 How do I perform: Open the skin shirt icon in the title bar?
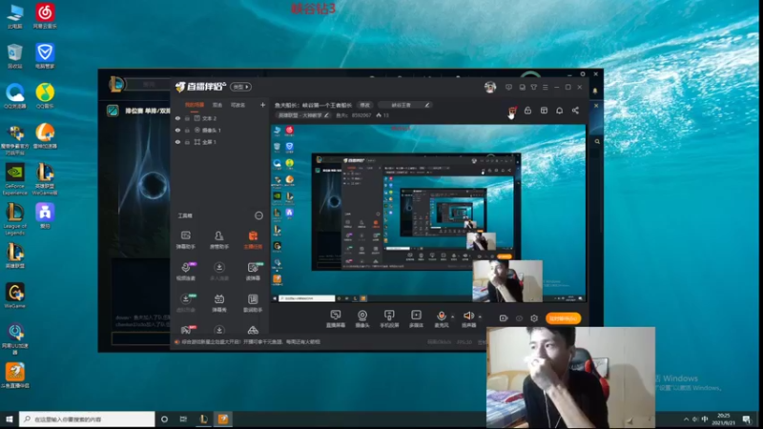[534, 87]
